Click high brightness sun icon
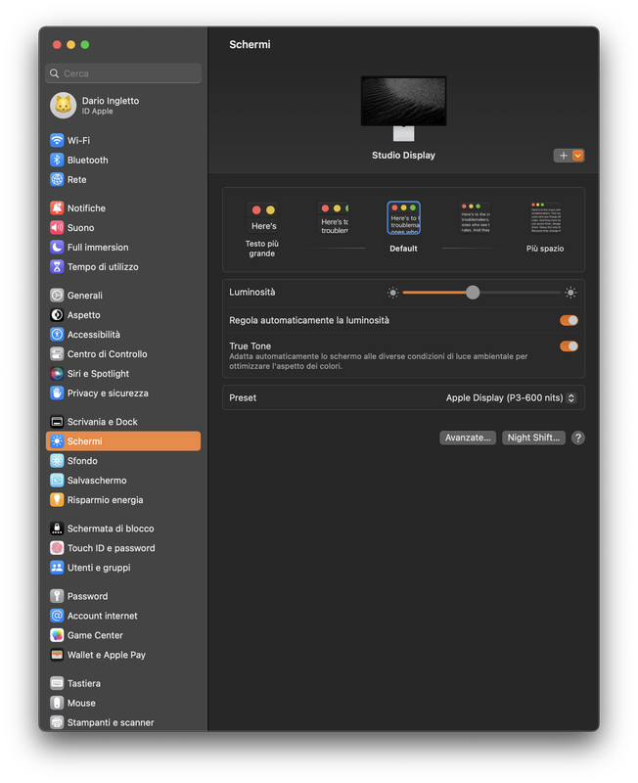The image size is (638, 783). click(x=570, y=293)
